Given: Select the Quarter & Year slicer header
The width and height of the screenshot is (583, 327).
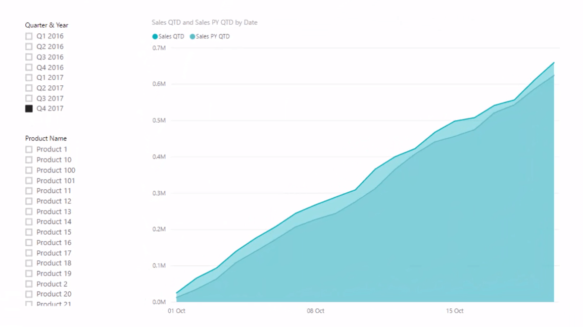Looking at the screenshot, I should tap(46, 25).
